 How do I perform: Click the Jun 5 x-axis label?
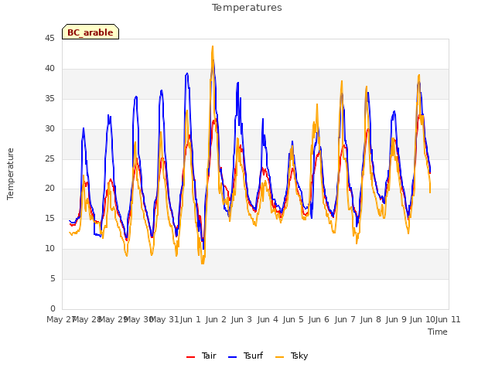pyautogui.click(x=293, y=319)
